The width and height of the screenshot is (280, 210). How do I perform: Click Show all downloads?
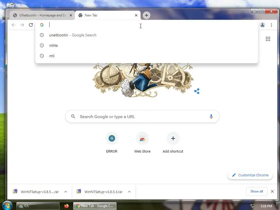[256, 191]
